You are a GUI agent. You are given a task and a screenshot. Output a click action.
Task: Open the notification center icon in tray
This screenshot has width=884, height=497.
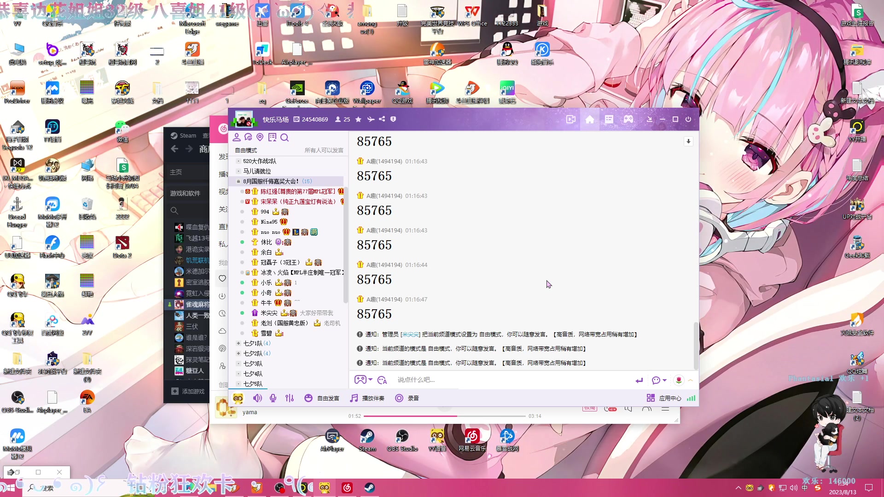(x=869, y=488)
